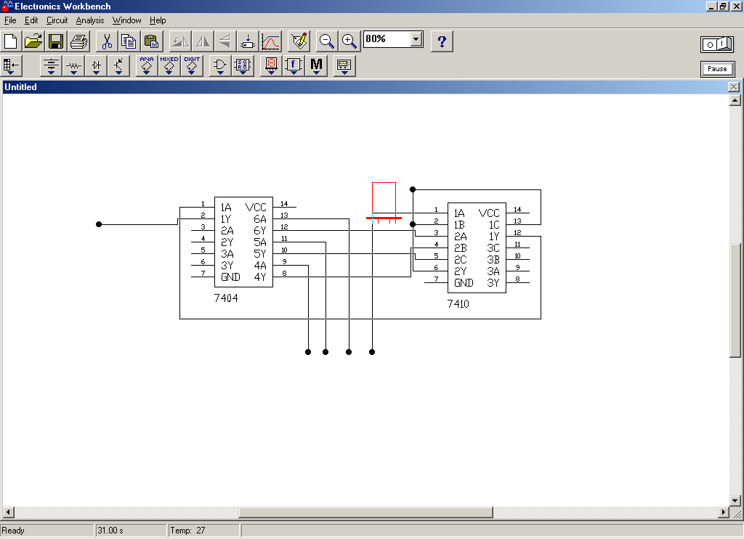The image size is (744, 540).
Task: Click the leftmost input connector dot
Action: tap(99, 224)
